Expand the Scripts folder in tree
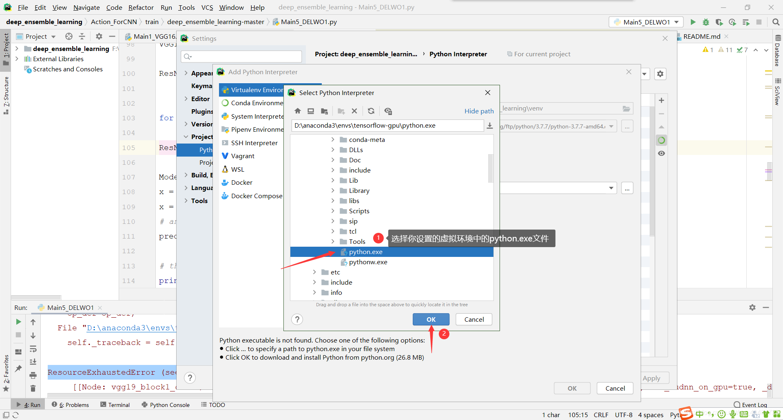The height and width of the screenshot is (420, 783). coord(333,211)
